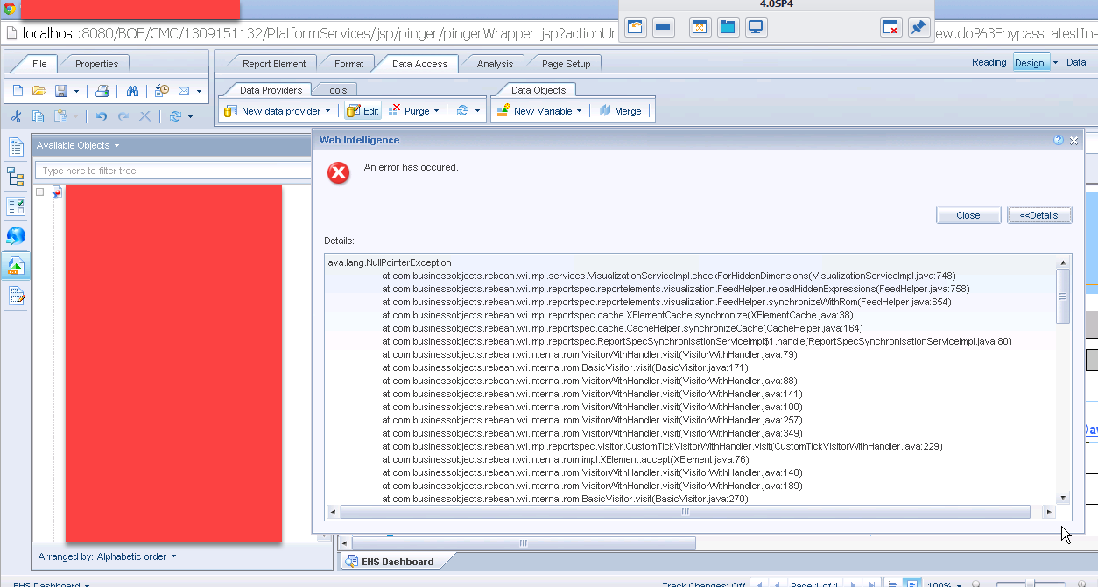Close the error dialog with Close button
This screenshot has height=587, width=1098.
[968, 215]
